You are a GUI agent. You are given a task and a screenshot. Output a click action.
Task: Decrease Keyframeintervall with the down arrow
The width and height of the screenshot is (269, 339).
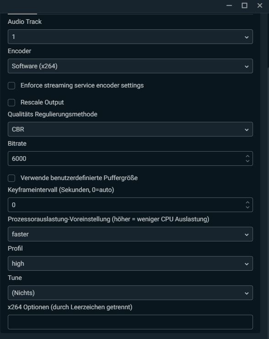[x=247, y=208]
